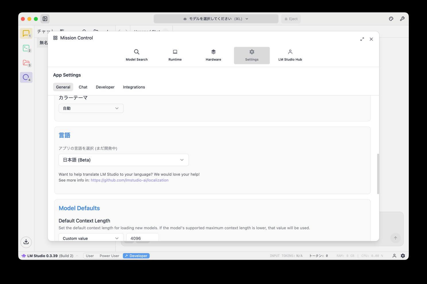Viewport: 427px width, 284px height.
Task: Click the Eject button
Action: pos(291,19)
